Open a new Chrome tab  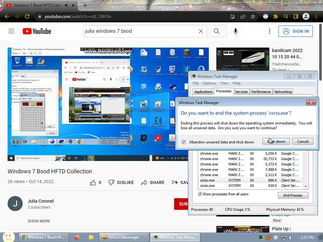tap(85, 5)
